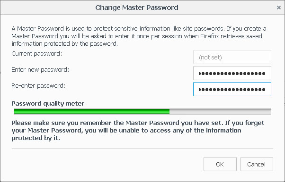Click the Change Master Password title bar
Viewport: 285px width, 182px height.
tap(137, 8)
